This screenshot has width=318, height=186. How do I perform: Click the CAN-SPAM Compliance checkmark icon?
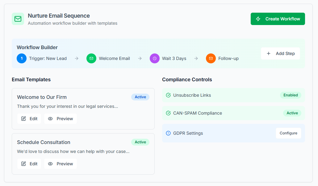168,113
